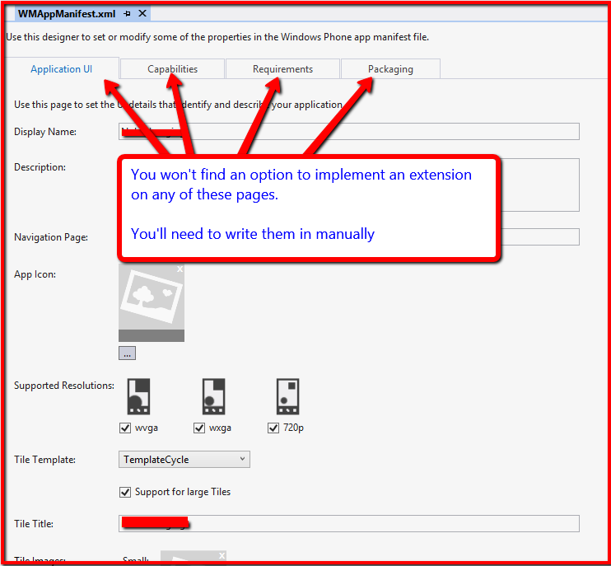Disable the 720p resolution checkbox
The height and width of the screenshot is (566, 611).
click(273, 428)
